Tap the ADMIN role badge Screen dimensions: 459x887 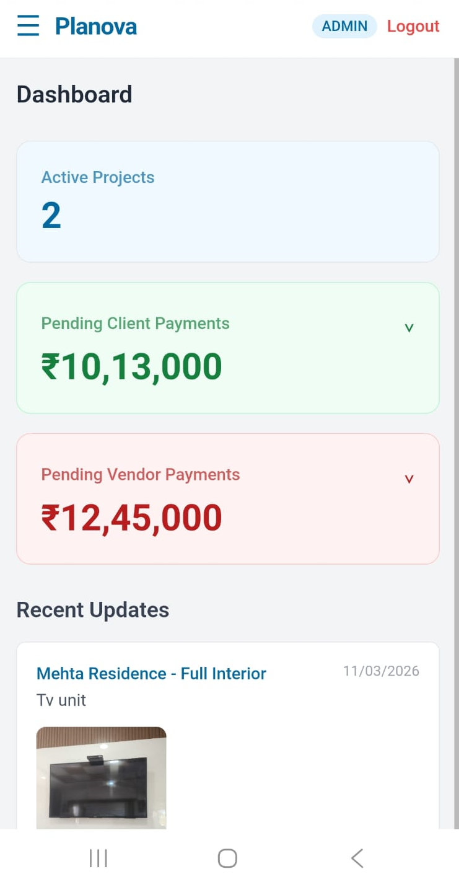[x=344, y=26]
